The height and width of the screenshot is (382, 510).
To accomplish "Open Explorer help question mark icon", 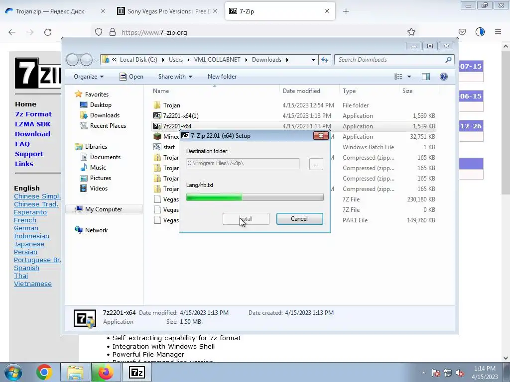I will pyautogui.click(x=444, y=77).
